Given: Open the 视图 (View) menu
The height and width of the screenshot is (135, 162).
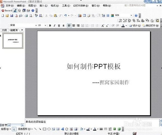Looking at the screenshot, I should click(32, 6).
